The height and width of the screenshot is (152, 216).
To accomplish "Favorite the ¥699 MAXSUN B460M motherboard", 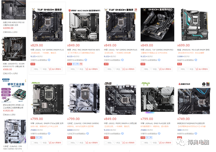I will [x=190, y=69].
